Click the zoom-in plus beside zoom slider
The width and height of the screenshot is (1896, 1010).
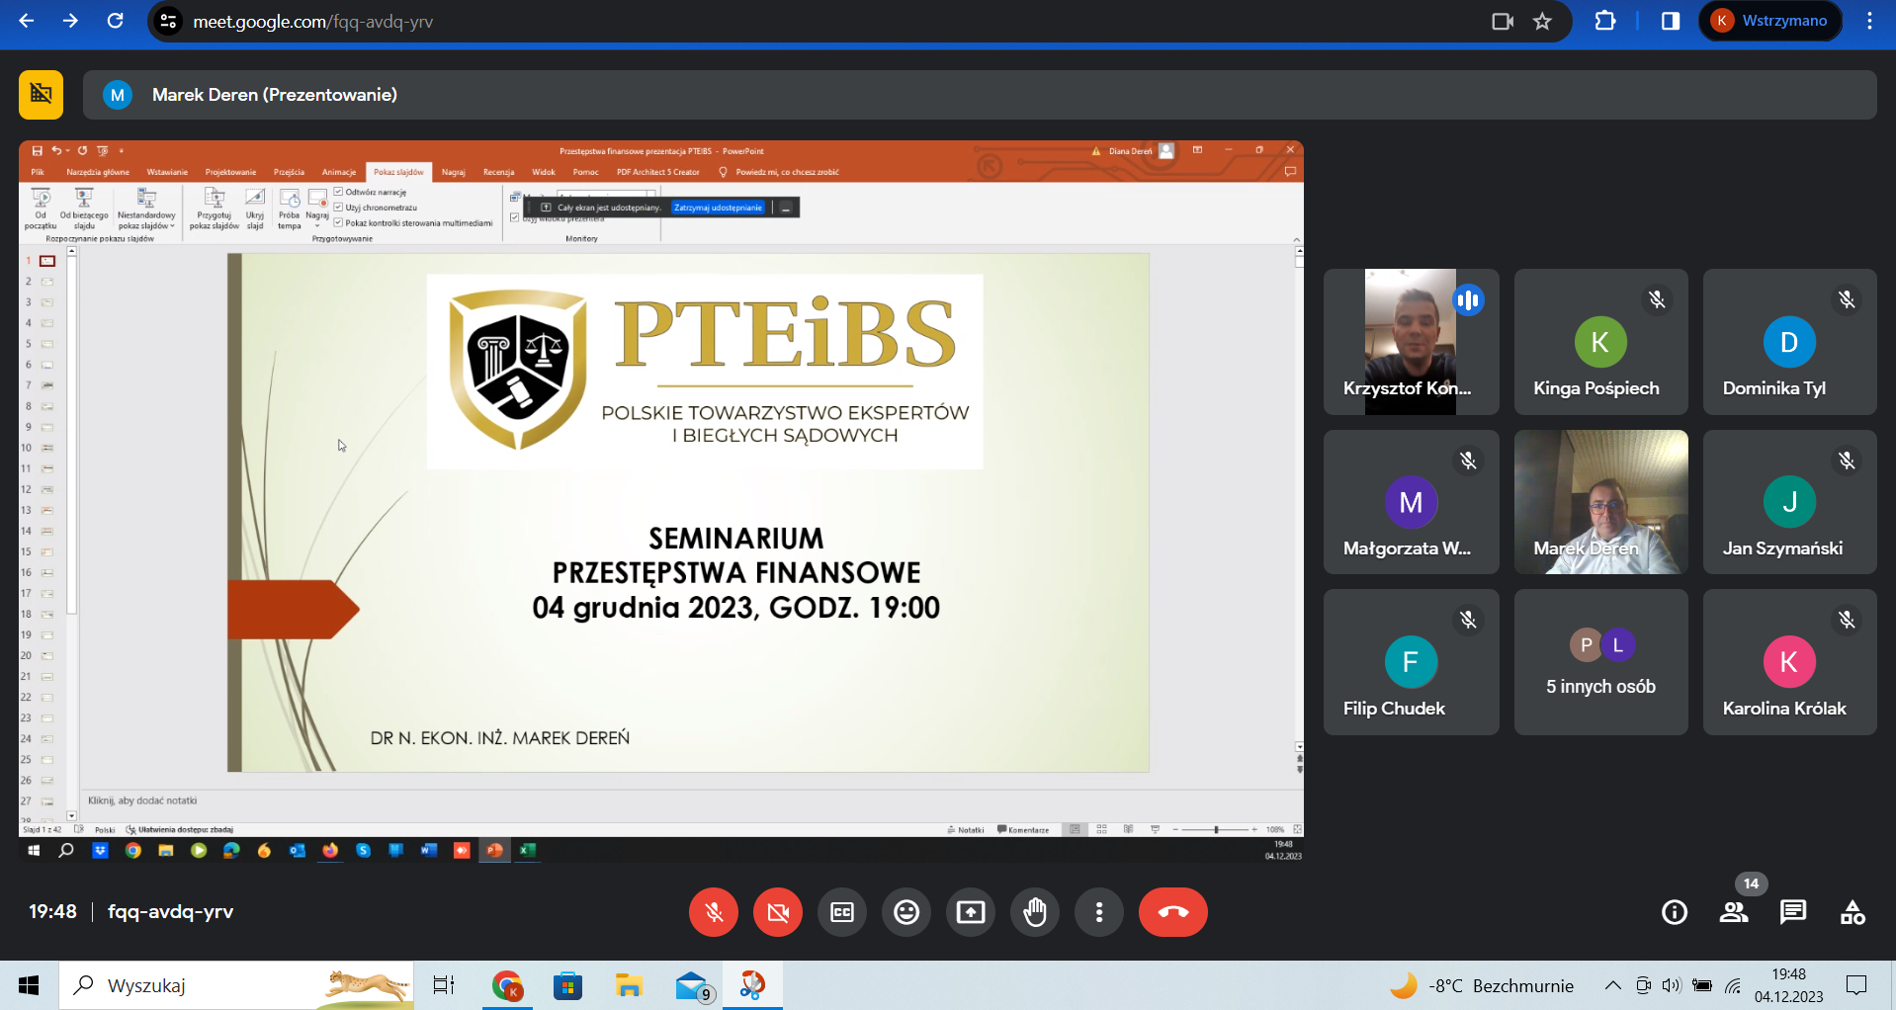[1254, 830]
